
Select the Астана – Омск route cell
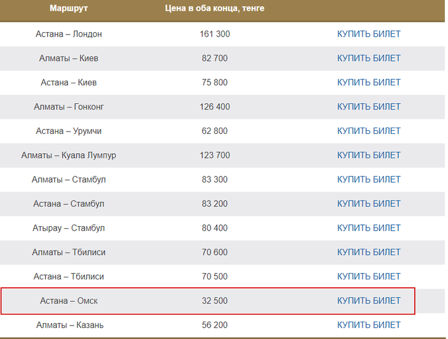(x=68, y=301)
